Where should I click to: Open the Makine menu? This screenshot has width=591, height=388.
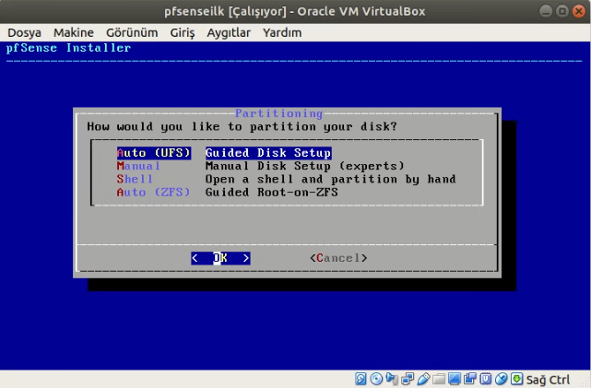point(74,33)
